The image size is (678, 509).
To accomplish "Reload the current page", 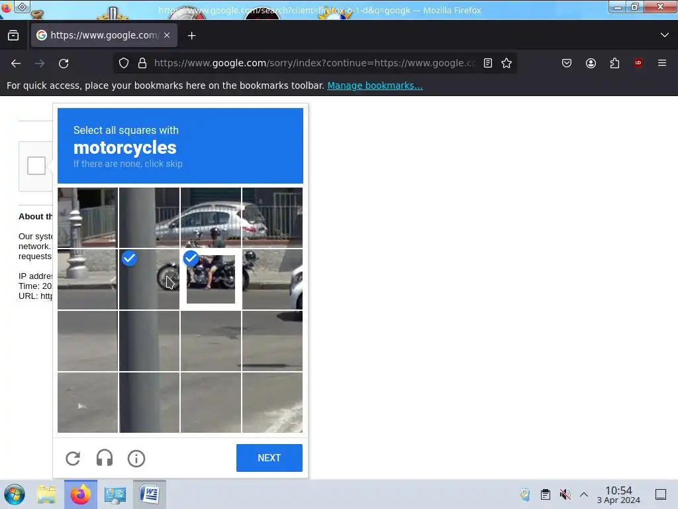I will tap(64, 63).
